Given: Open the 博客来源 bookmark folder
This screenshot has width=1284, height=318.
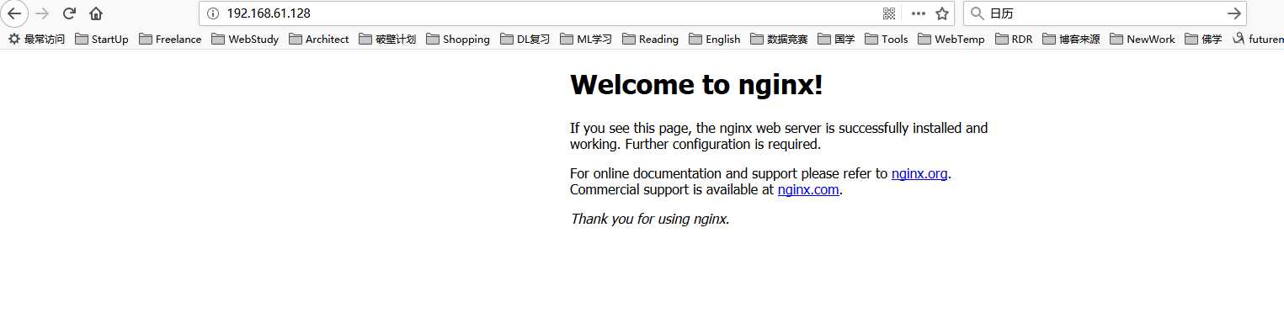Looking at the screenshot, I should 1071,39.
